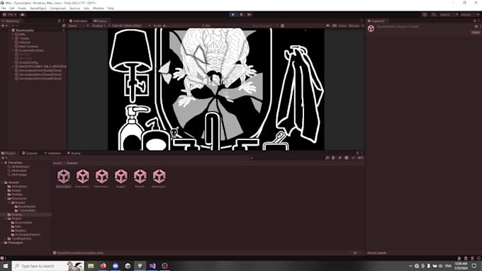
Task: Open the Unity cloud services icon
Action: tap(23, 14)
